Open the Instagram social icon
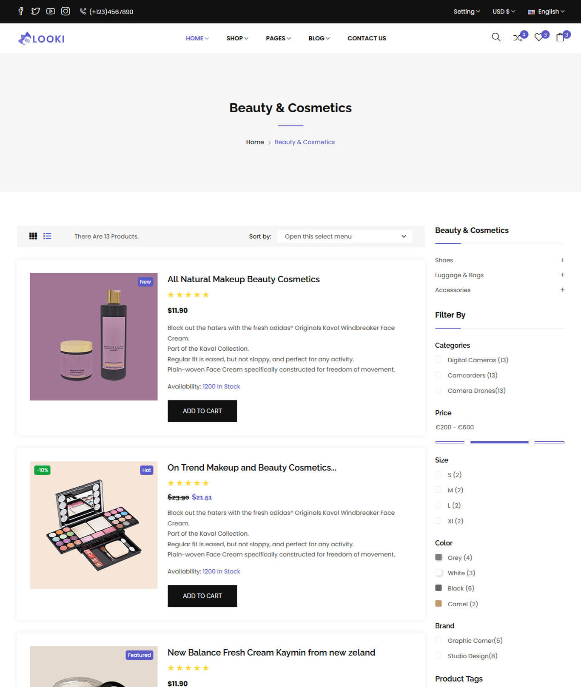This screenshot has height=687, width=581. tap(66, 11)
